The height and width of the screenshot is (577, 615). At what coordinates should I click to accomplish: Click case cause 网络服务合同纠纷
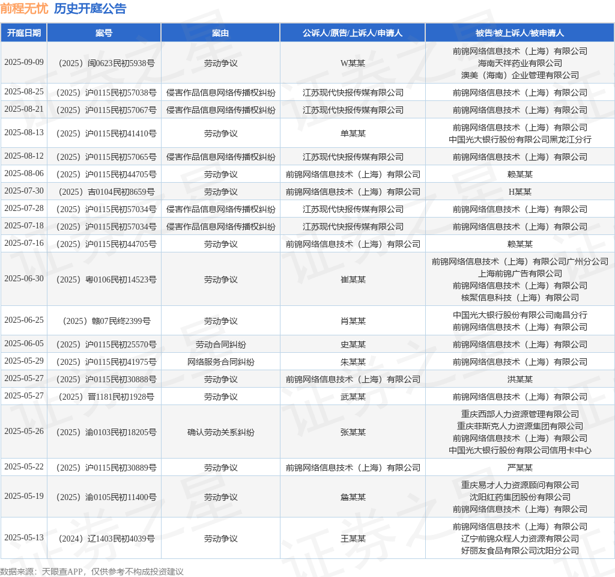(x=220, y=362)
